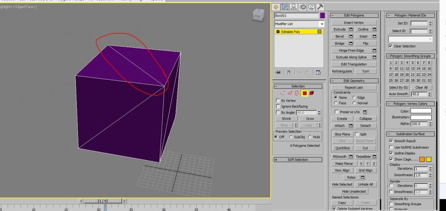The image size is (446, 211).
Task: Open the Utilities hammer tab
Action: point(320,7)
